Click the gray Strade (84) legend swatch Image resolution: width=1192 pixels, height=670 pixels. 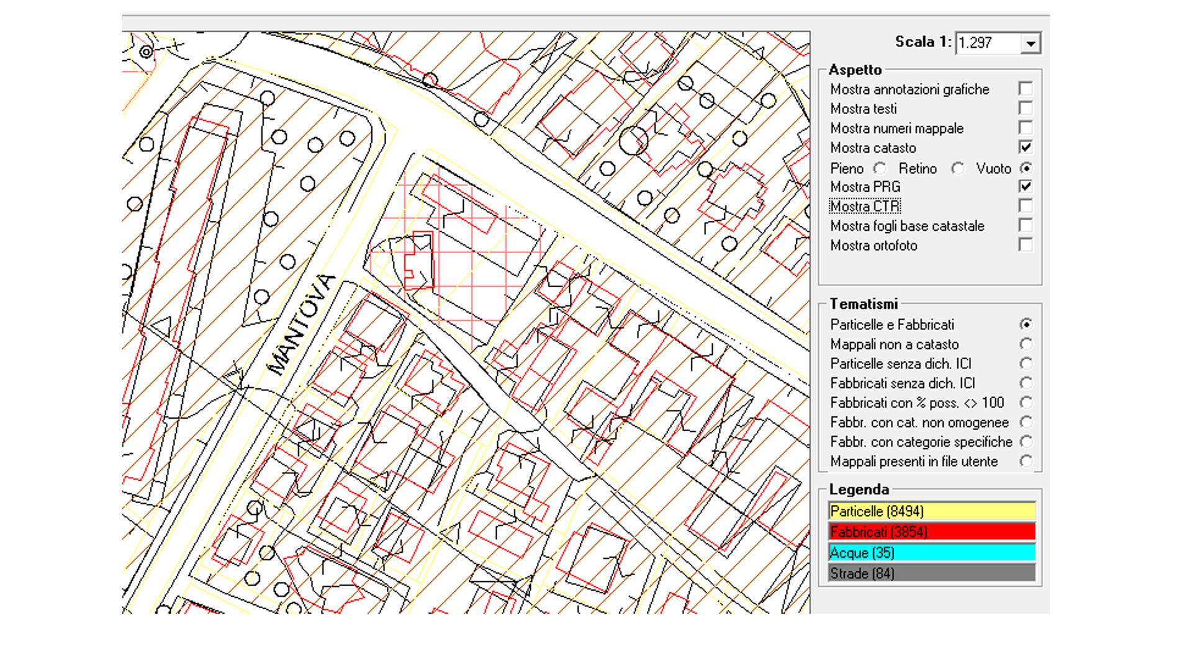click(x=932, y=573)
